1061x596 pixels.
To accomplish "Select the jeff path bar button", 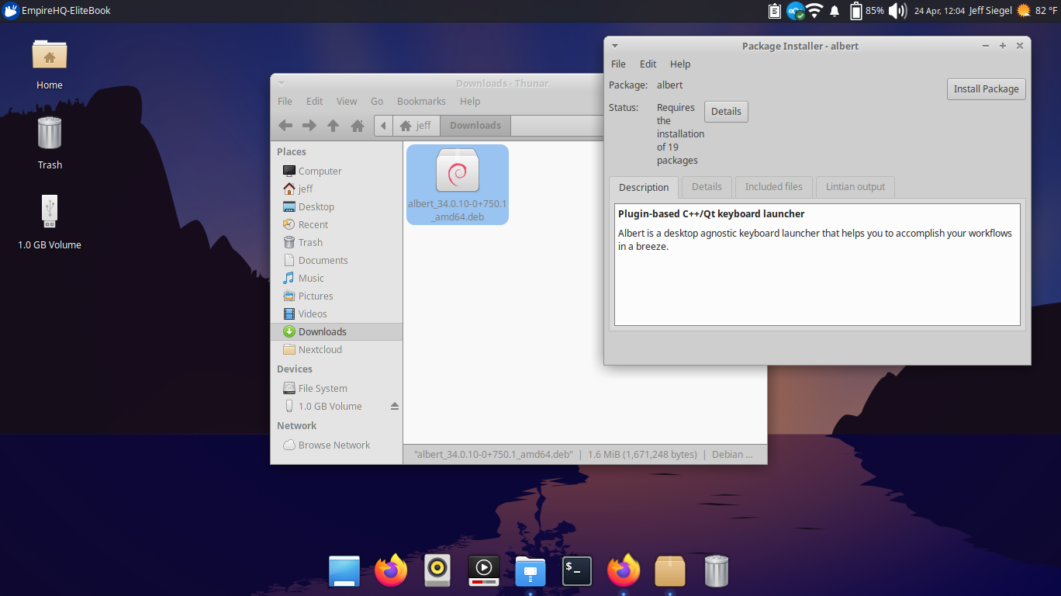I will [416, 125].
